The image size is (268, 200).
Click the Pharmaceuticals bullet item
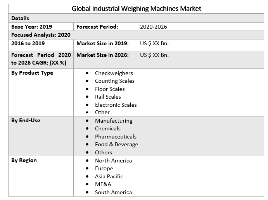pos(116,137)
